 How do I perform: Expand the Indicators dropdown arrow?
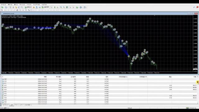78,7
